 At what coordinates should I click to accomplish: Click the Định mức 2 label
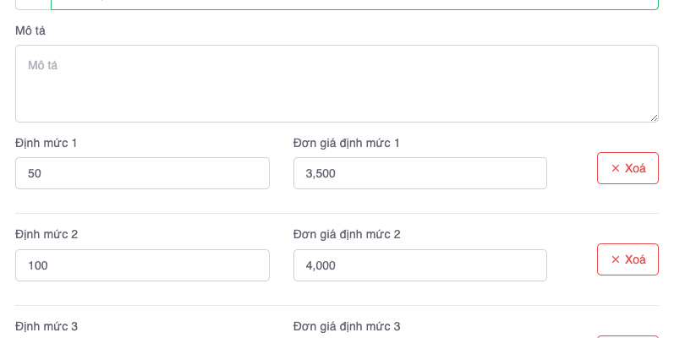tap(47, 234)
